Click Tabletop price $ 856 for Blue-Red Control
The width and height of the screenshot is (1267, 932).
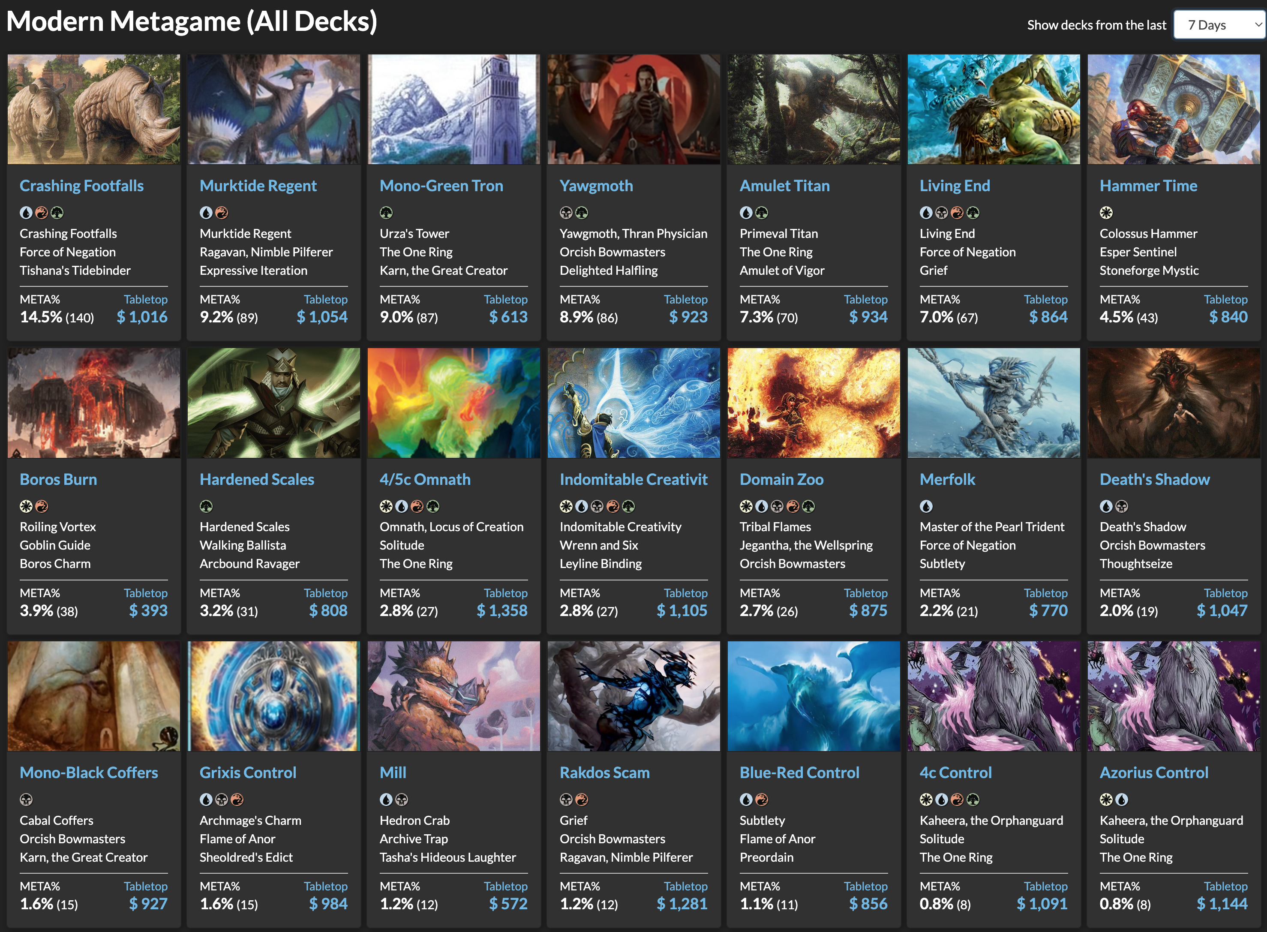868,904
